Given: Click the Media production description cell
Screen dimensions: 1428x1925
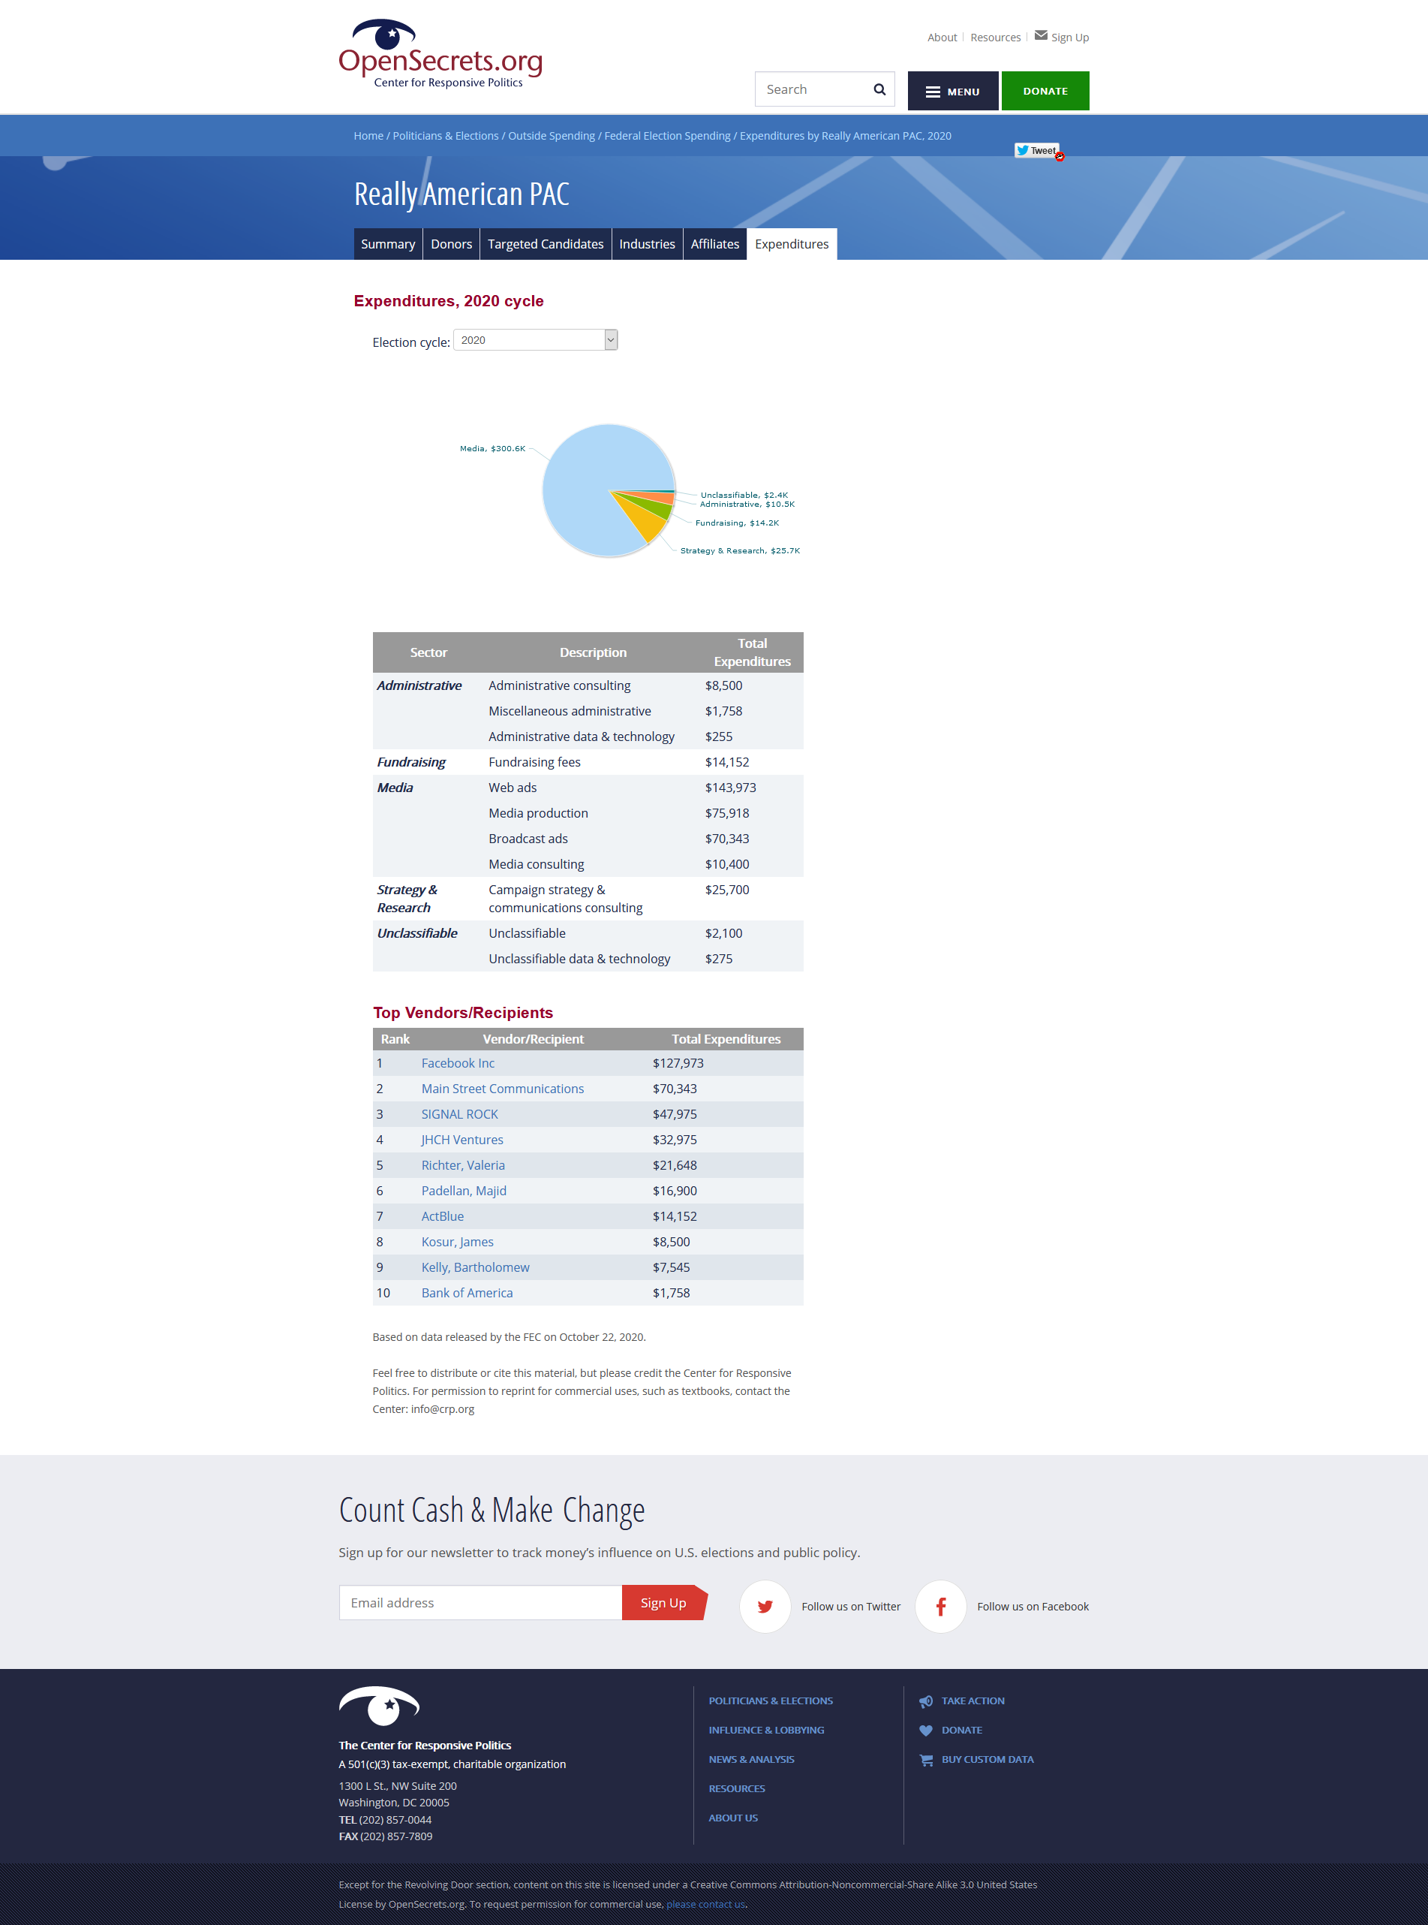Looking at the screenshot, I should (x=539, y=813).
